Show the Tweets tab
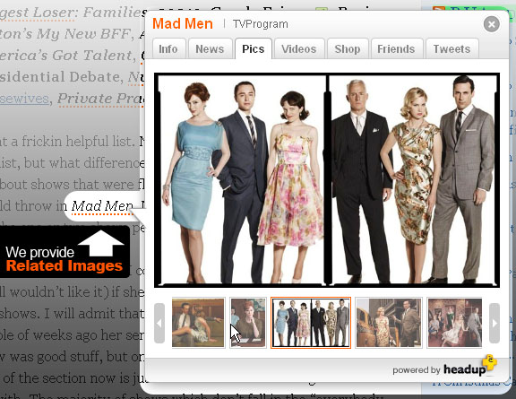Image resolution: width=516 pixels, height=399 pixels. 451,48
